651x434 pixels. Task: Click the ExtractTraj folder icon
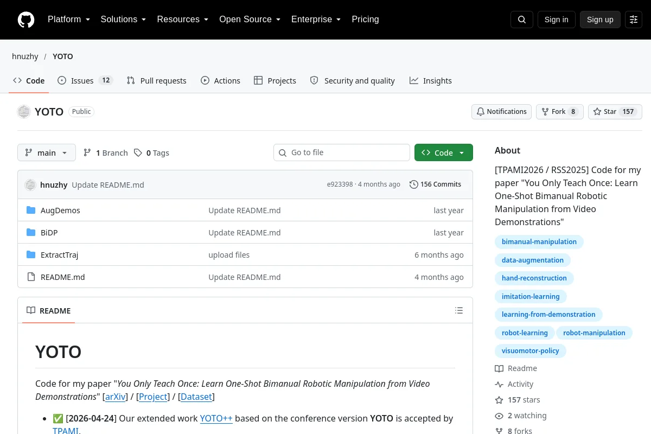pyautogui.click(x=31, y=255)
